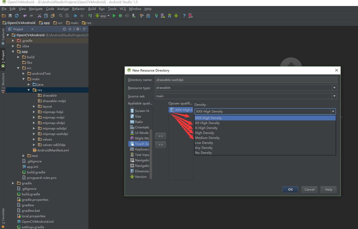Open Project panel gear settings

[x=78, y=29]
